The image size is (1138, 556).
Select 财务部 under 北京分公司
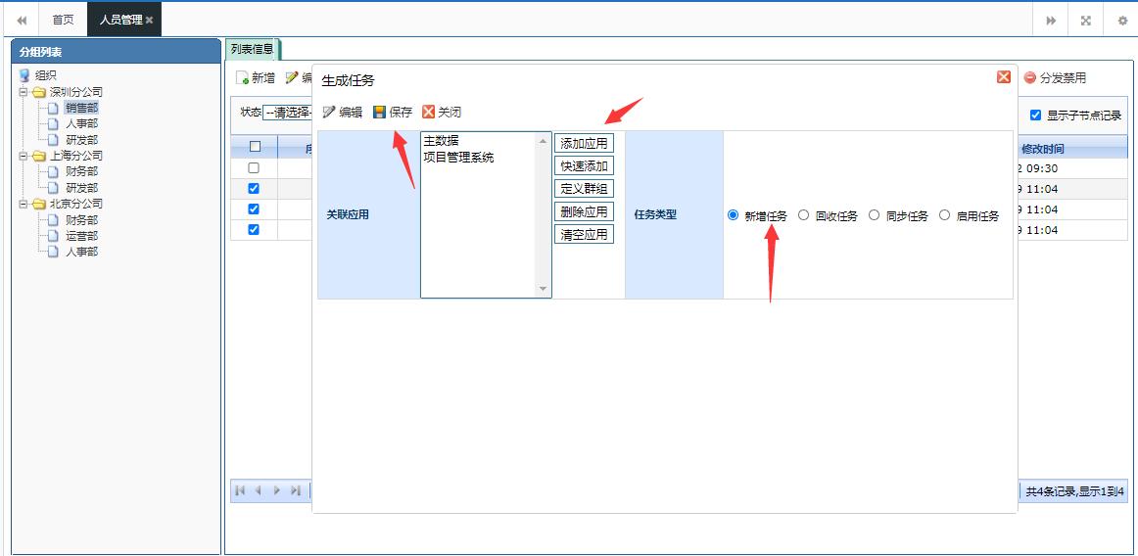pos(81,220)
